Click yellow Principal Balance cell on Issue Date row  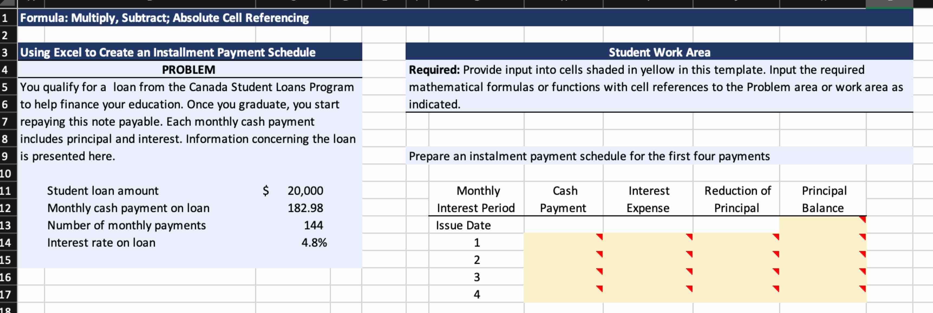pos(822,225)
